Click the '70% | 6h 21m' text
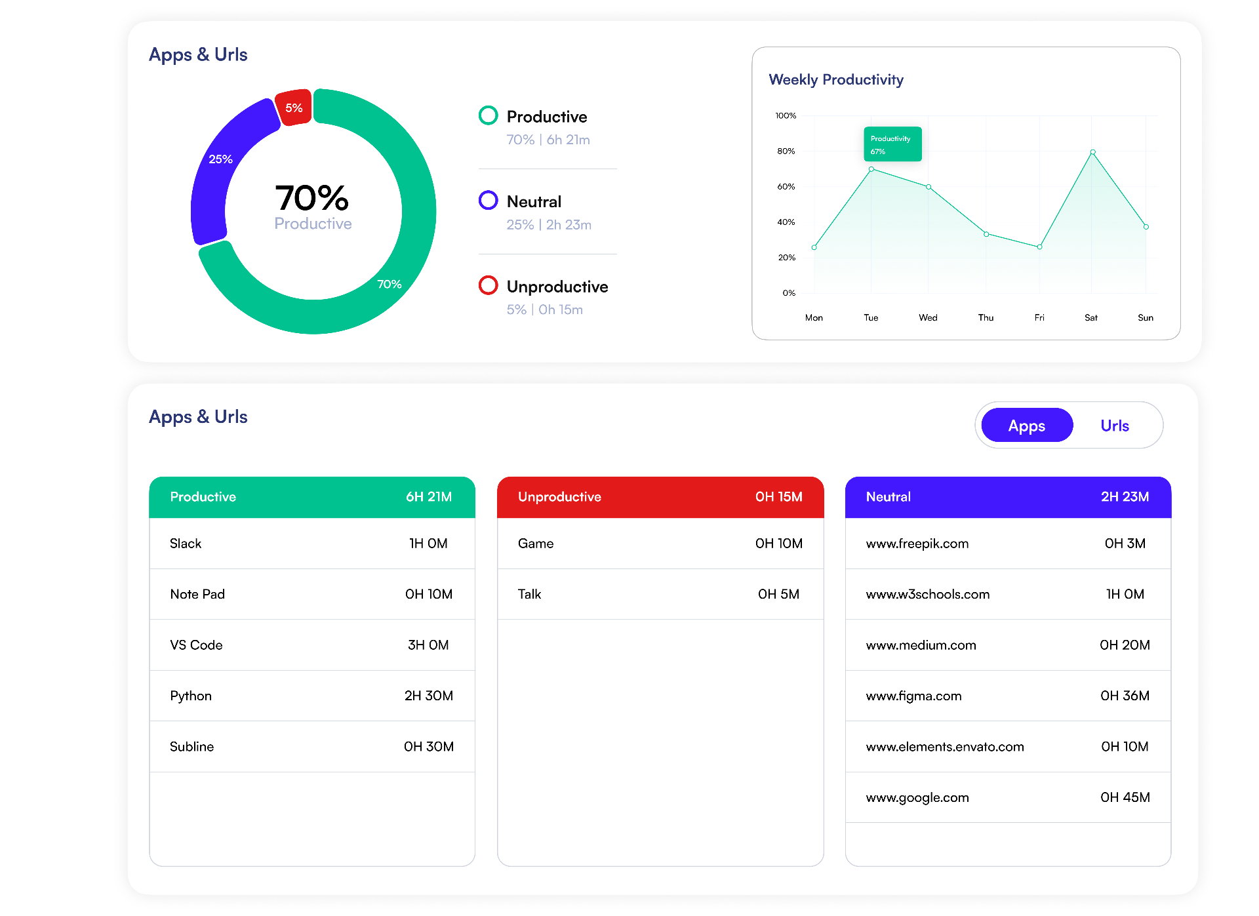Screen dimensions: 1259x916 pos(548,140)
